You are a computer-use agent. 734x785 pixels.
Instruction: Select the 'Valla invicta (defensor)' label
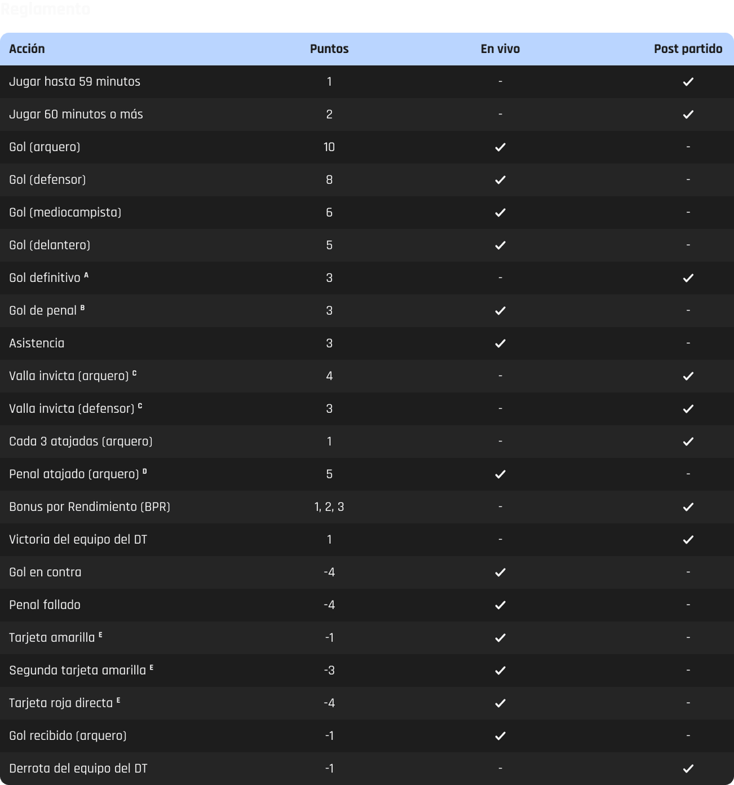[71, 409]
